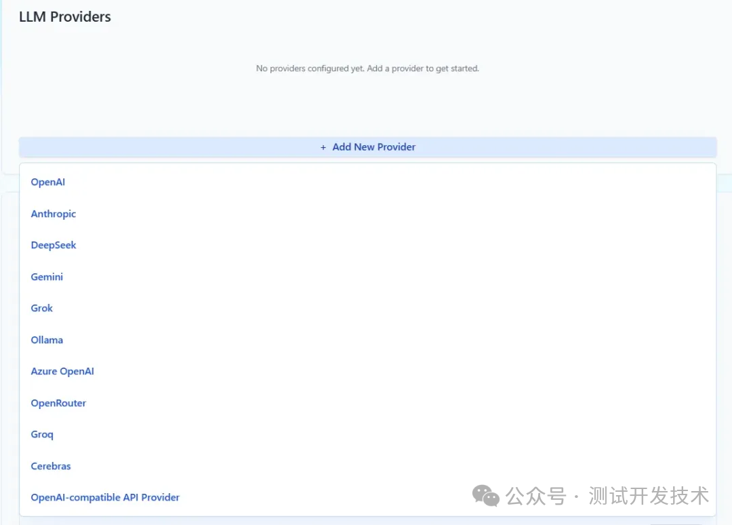The width and height of the screenshot is (732, 525).
Task: Click the plus icon on Add New Provider
Action: coord(323,148)
